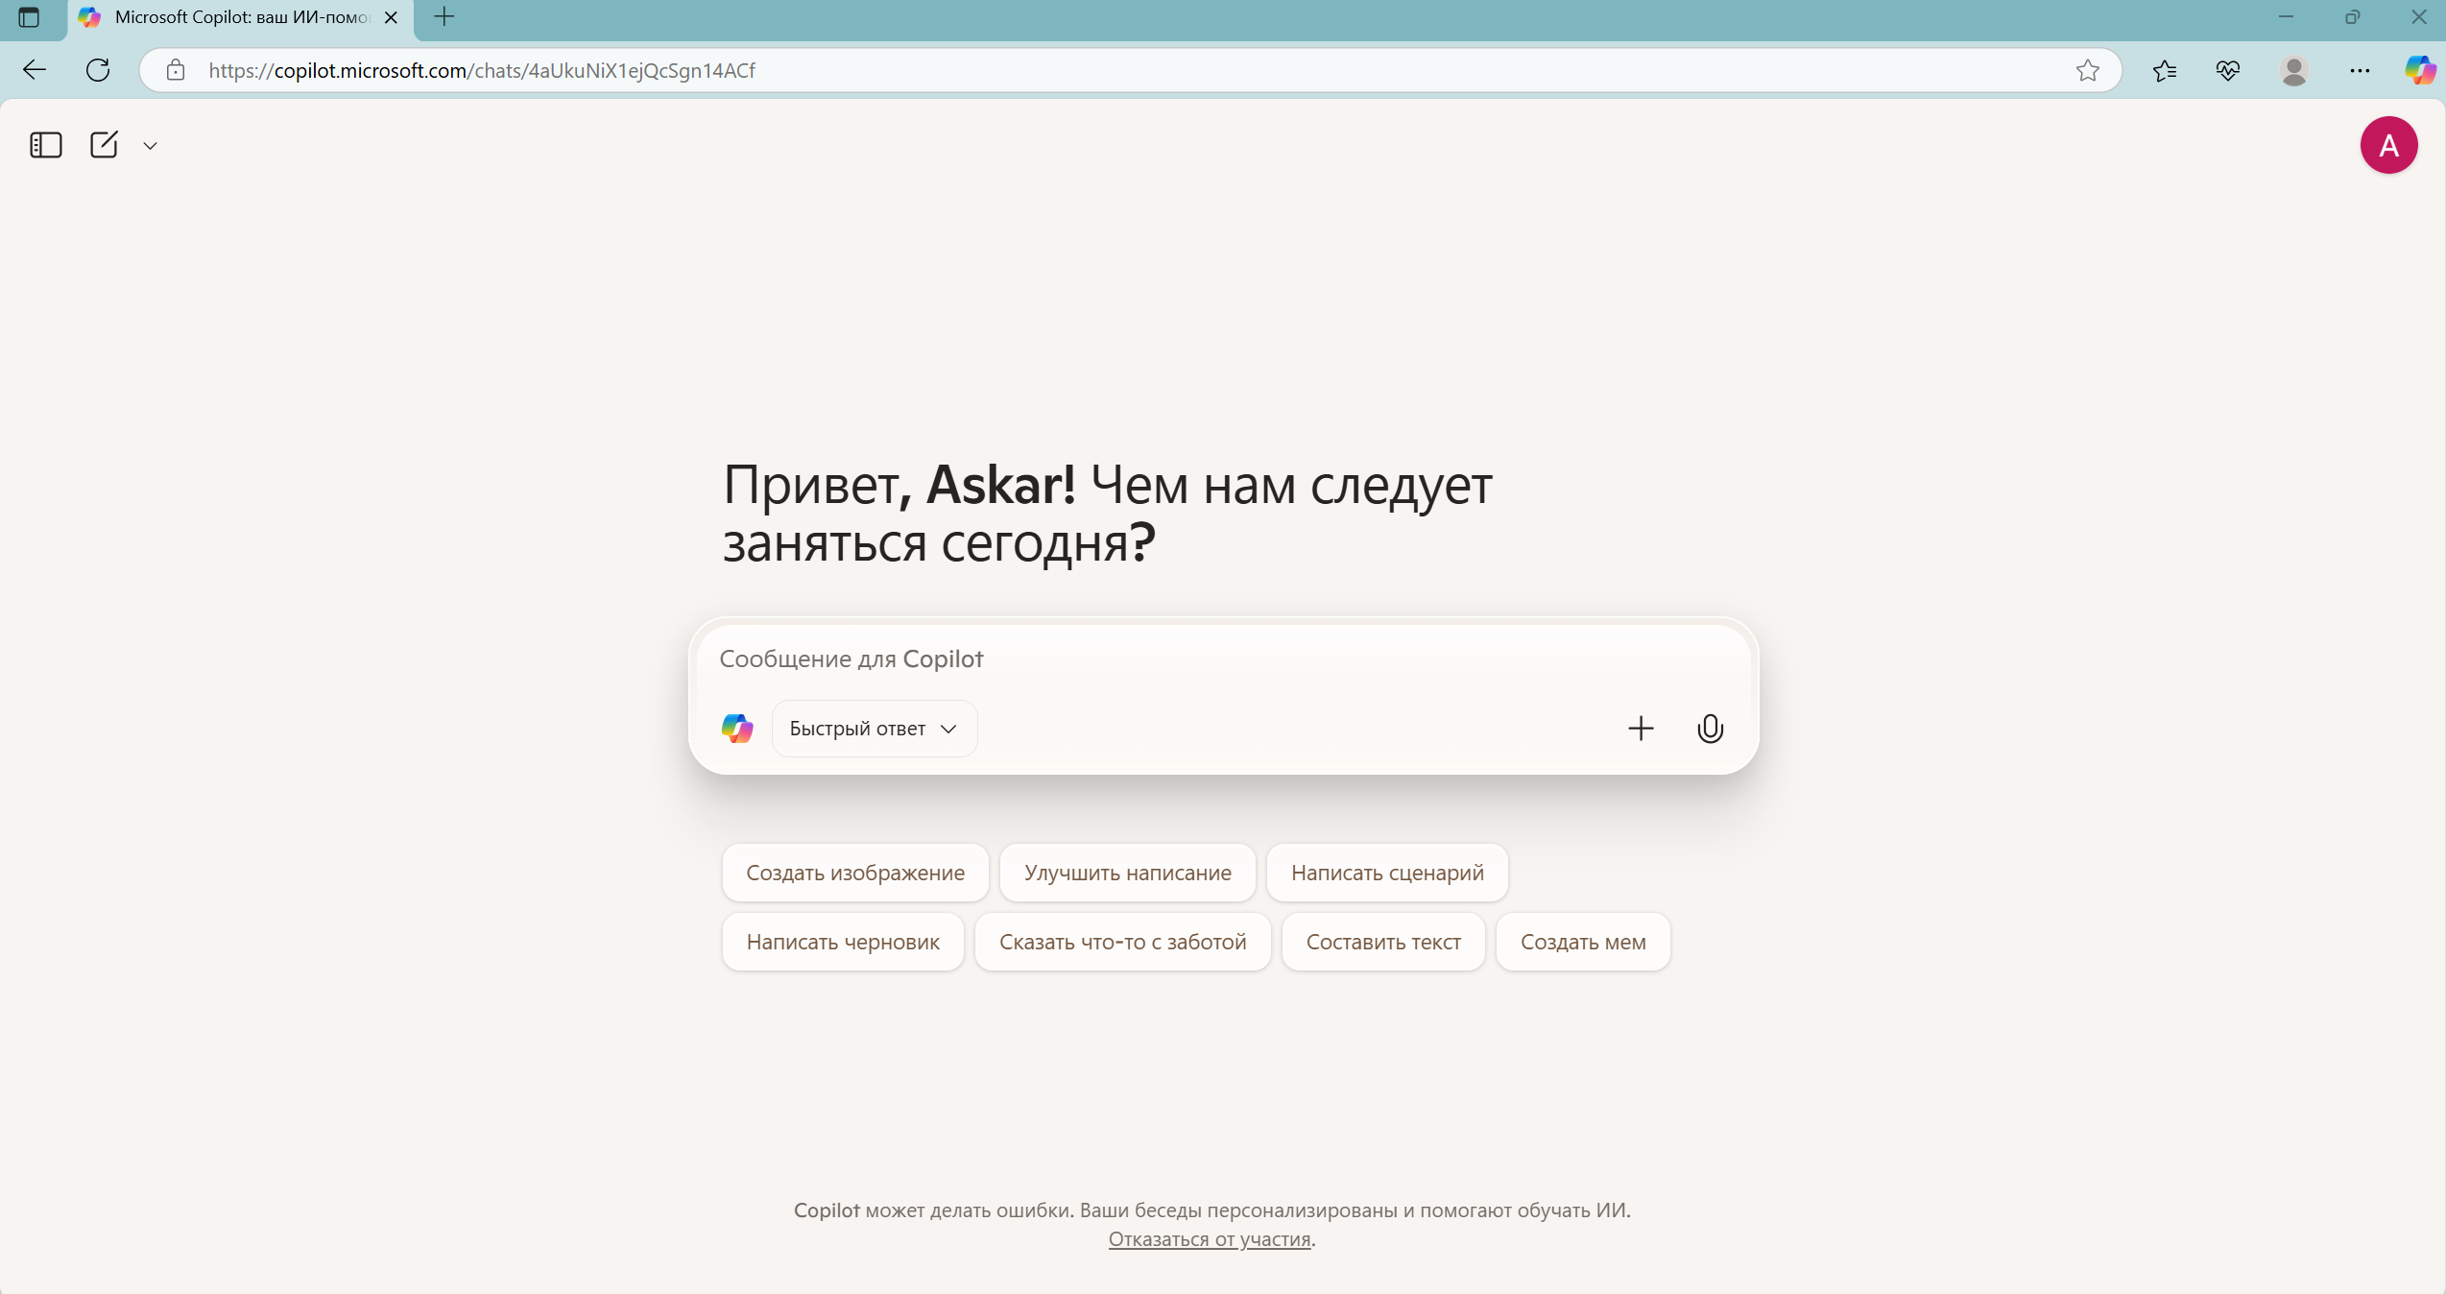
Task: Select the Microsoft Copilot browser tab
Action: click(240, 17)
